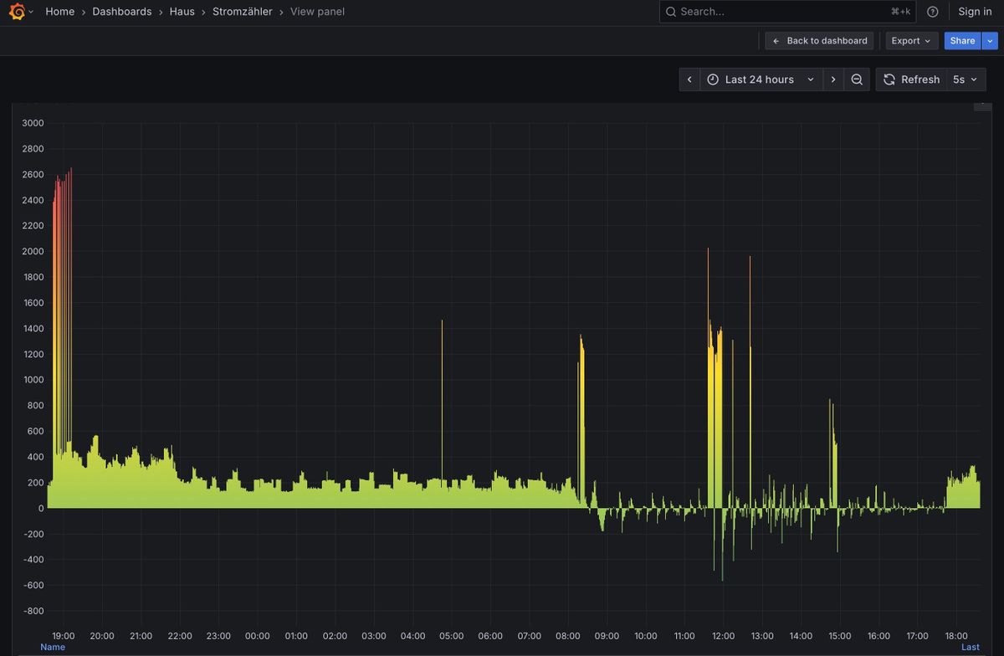Image resolution: width=1004 pixels, height=656 pixels.
Task: Expand the menu chevron beside Grafana logo
Action: click(31, 12)
